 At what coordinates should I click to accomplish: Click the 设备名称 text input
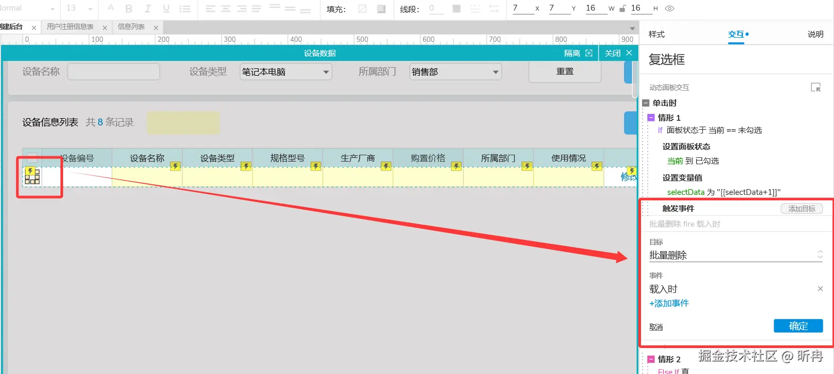pyautogui.click(x=113, y=72)
